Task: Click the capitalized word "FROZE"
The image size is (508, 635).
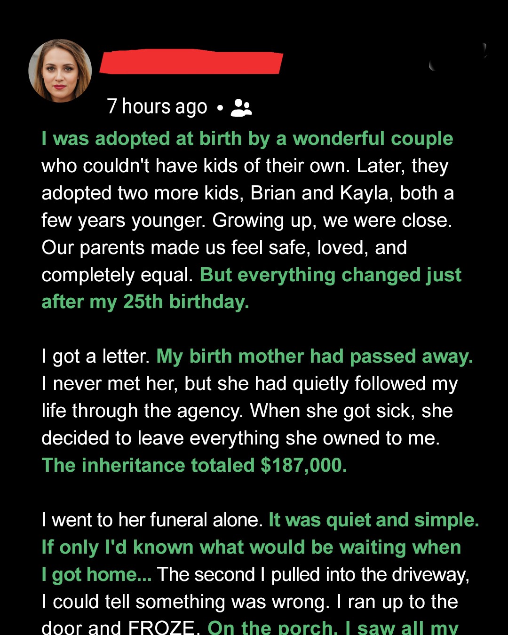Action: pos(161,628)
